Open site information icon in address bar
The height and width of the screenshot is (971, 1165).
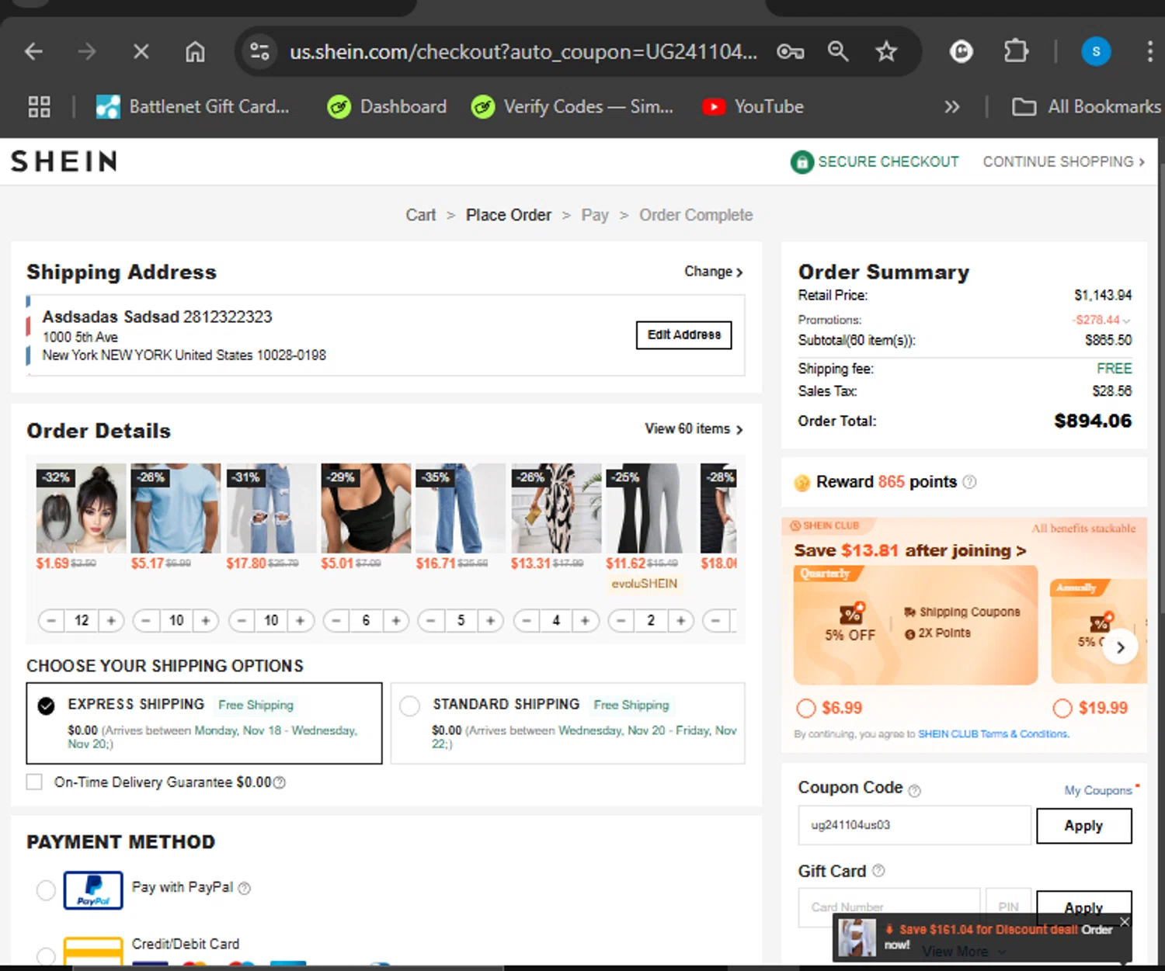coord(259,52)
